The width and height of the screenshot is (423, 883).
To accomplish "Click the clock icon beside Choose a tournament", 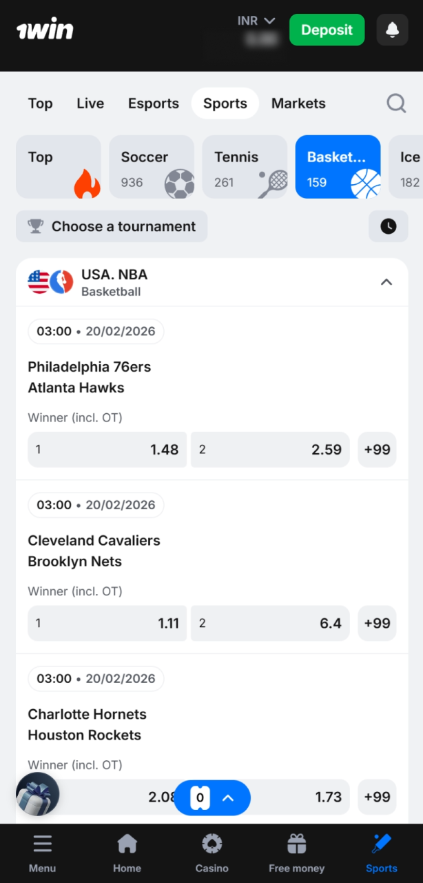I will [x=388, y=226].
